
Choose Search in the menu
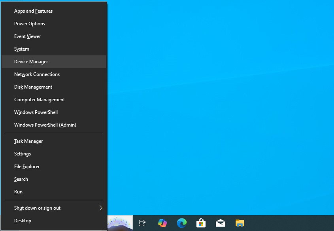[54, 179]
